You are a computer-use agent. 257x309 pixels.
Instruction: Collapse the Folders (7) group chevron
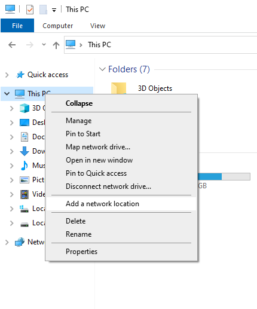(102, 69)
